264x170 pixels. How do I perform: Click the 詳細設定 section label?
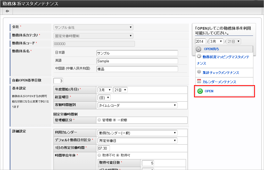point(19,131)
